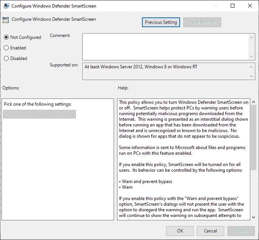Click the 'Supported on:' label
This screenshot has width=259, height=240.
(64, 65)
